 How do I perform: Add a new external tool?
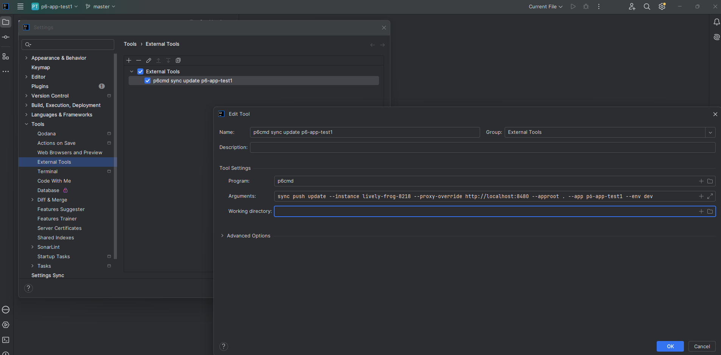coord(129,60)
